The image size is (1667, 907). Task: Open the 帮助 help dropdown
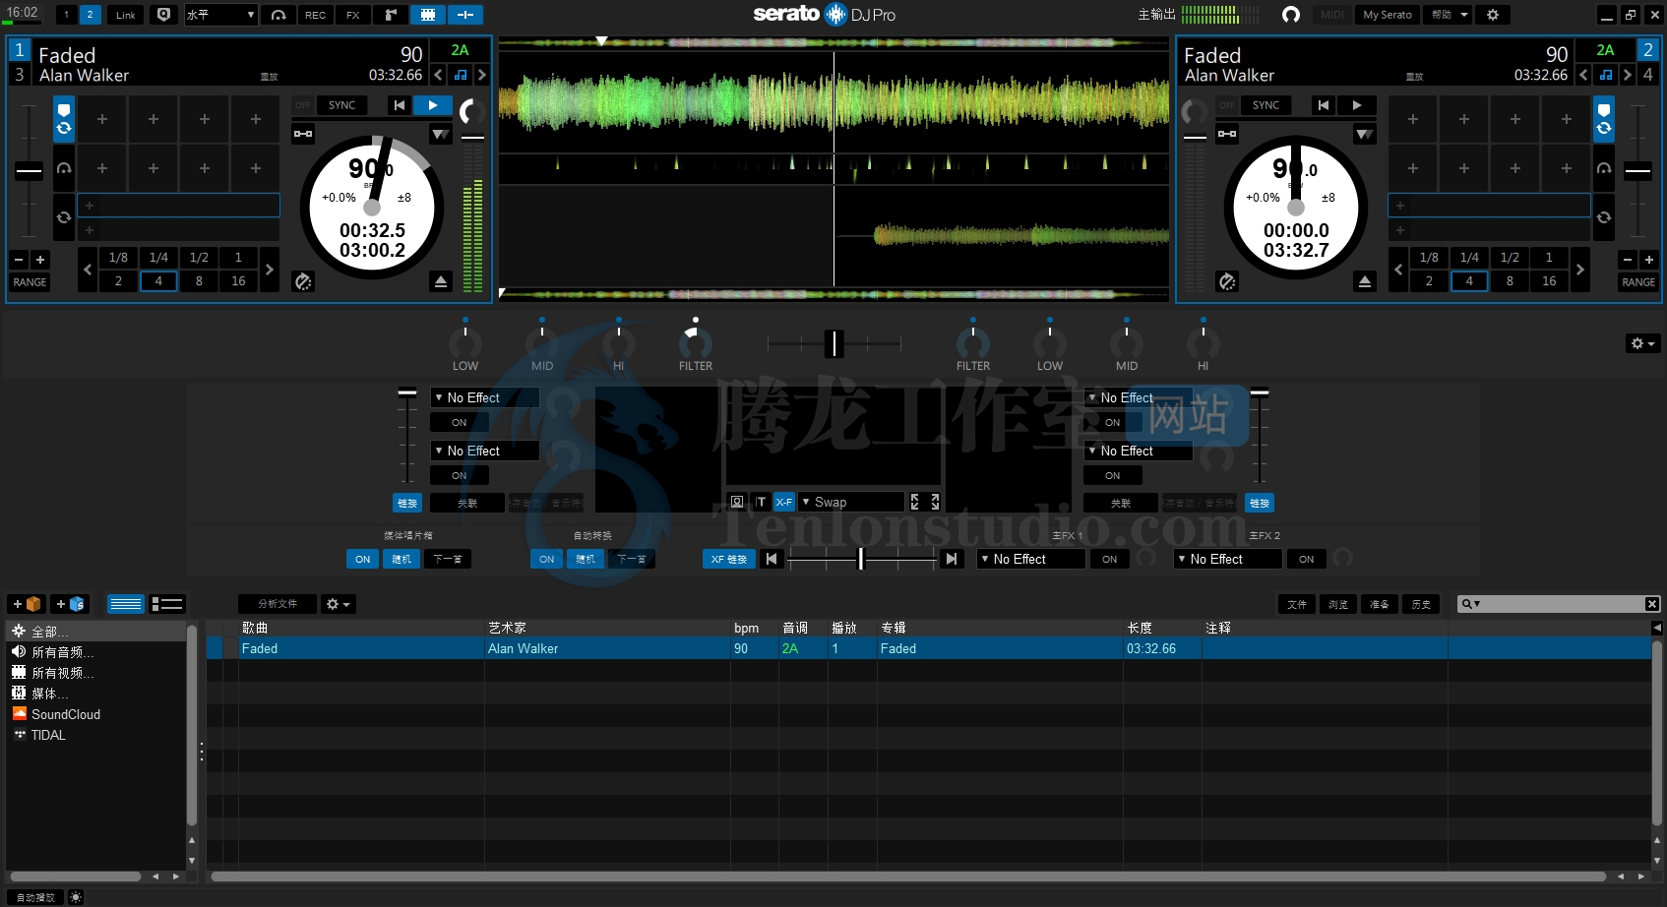coord(1449,15)
